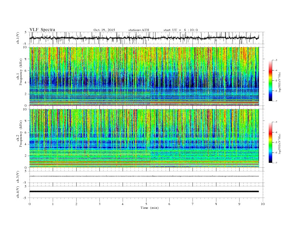Select the date text 'Oct. 18, 2015'
Viewport: 296px width, 229px height.
pos(104,30)
